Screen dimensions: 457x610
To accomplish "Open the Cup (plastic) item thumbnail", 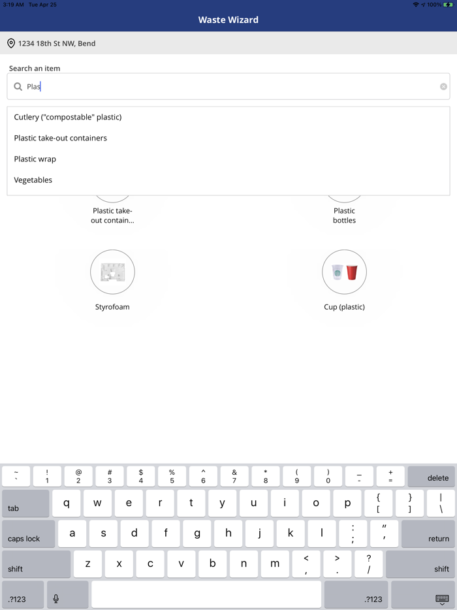I will [344, 272].
